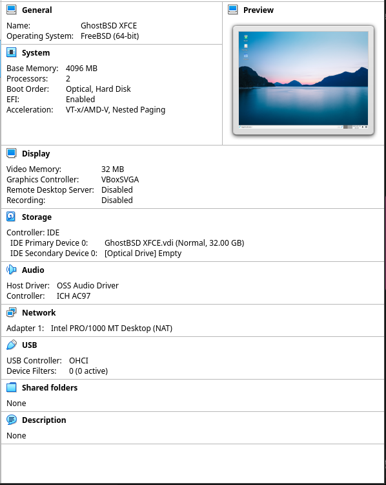Click the Network computers icon
Image resolution: width=386 pixels, height=485 pixels.
(12, 312)
